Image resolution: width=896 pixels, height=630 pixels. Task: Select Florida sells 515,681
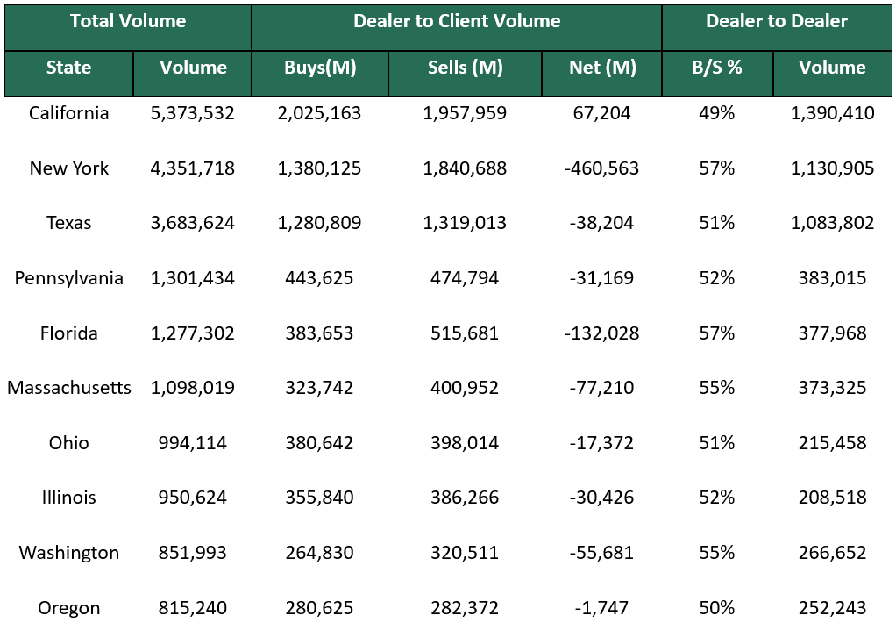(465, 333)
